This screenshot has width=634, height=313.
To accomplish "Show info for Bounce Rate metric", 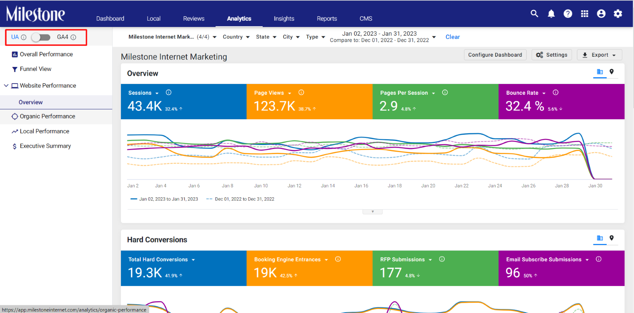I will (556, 92).
